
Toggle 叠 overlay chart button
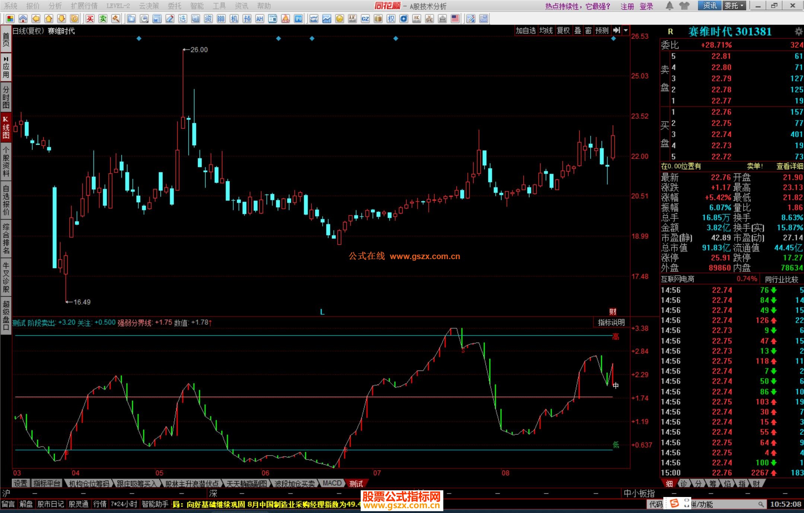coord(578,31)
